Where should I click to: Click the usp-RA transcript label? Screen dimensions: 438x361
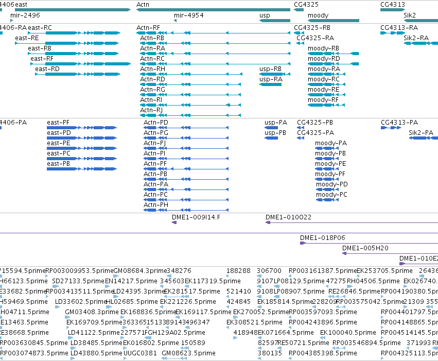271,79
